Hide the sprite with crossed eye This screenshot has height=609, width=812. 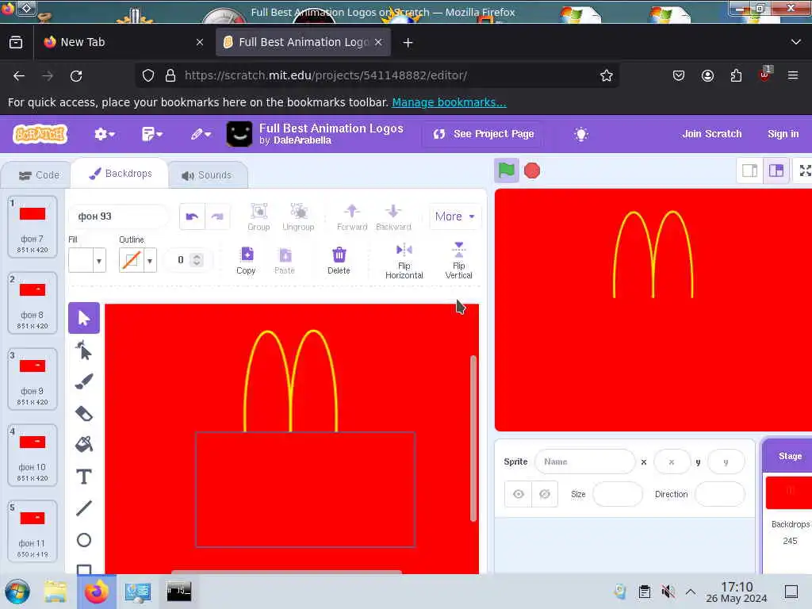545,494
